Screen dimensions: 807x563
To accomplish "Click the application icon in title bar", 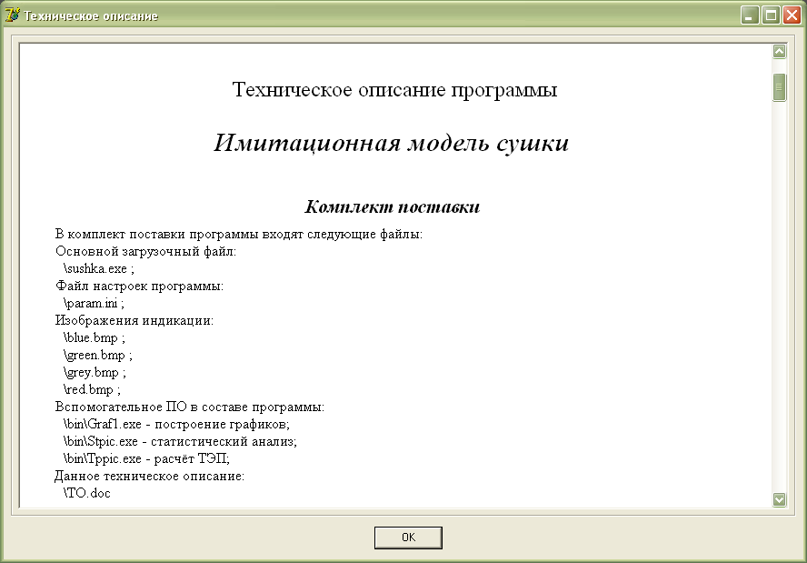I will point(13,15).
